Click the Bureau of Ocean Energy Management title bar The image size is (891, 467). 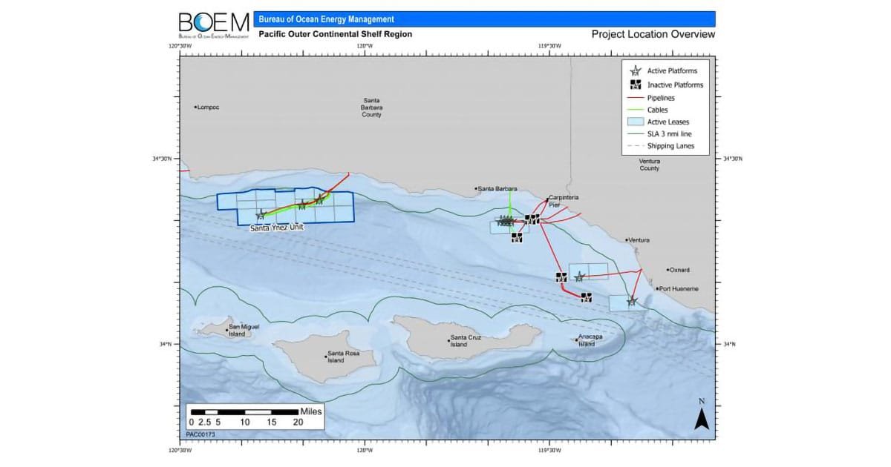click(x=484, y=19)
